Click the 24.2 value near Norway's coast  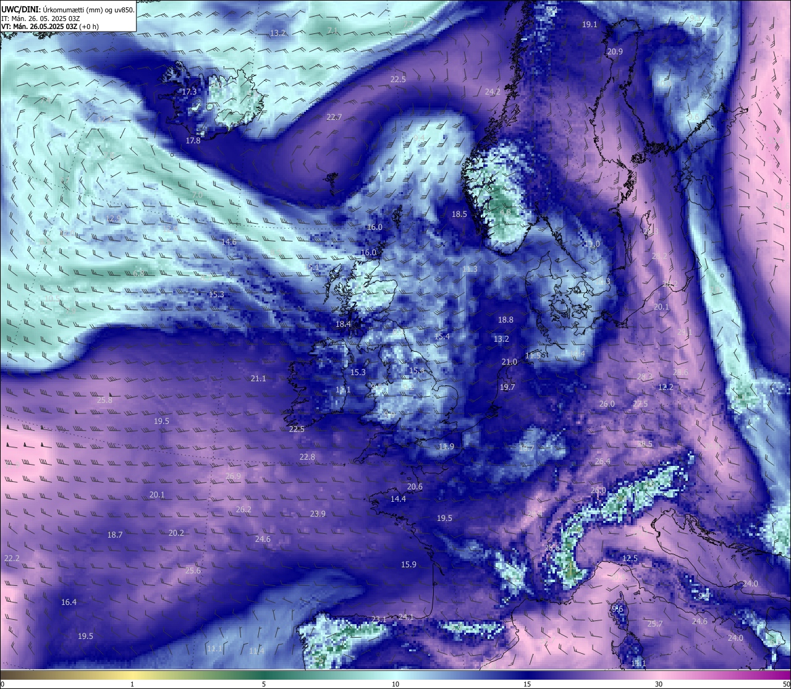click(x=493, y=92)
